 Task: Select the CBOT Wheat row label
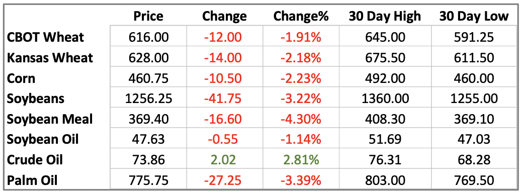(46, 37)
